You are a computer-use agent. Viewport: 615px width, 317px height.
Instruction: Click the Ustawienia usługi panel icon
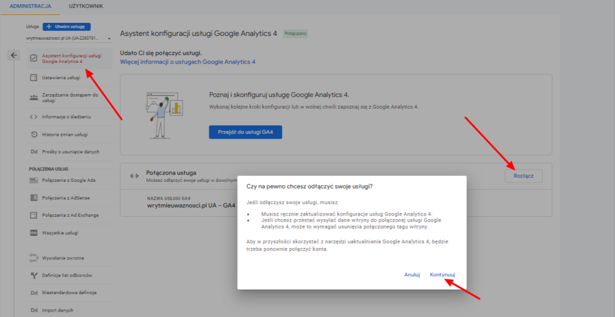click(34, 77)
